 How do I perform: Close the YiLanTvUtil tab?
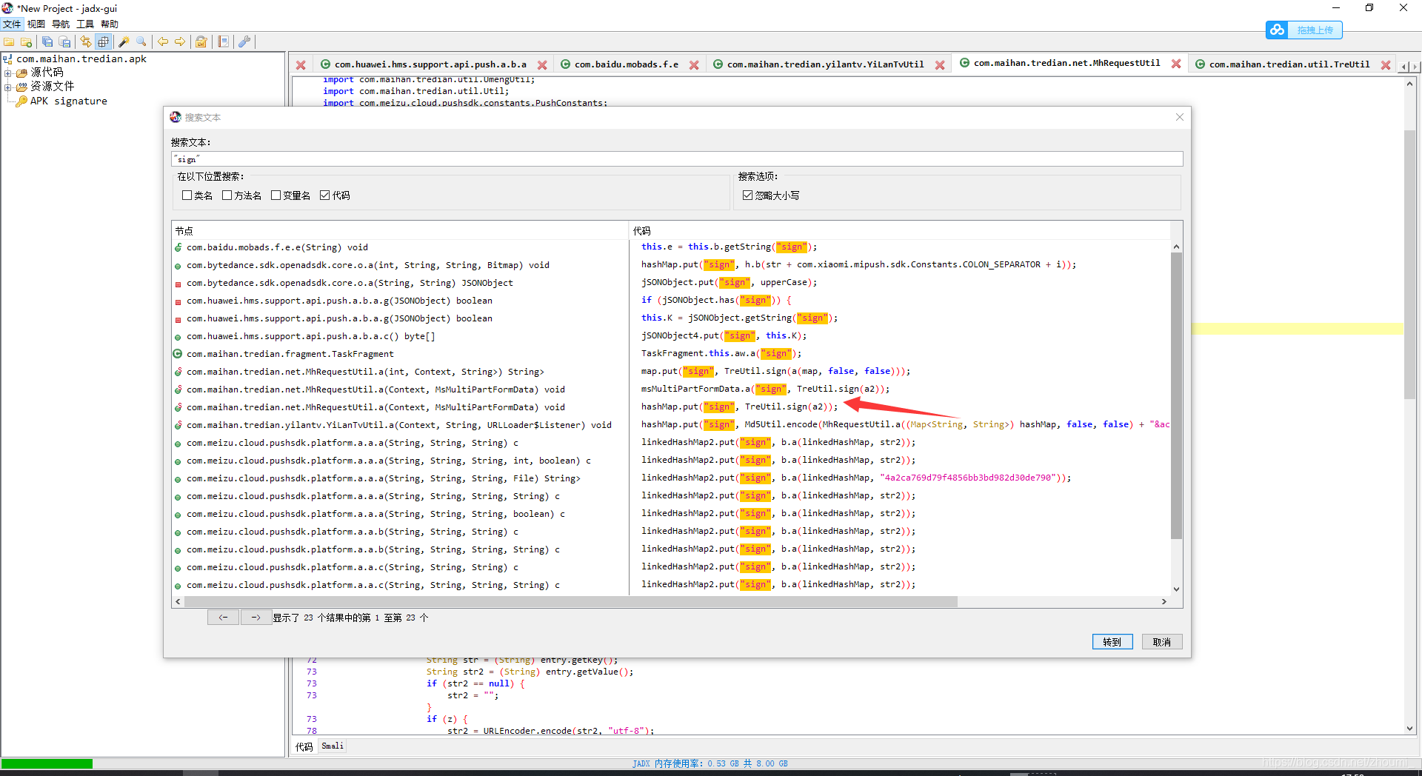pos(940,65)
